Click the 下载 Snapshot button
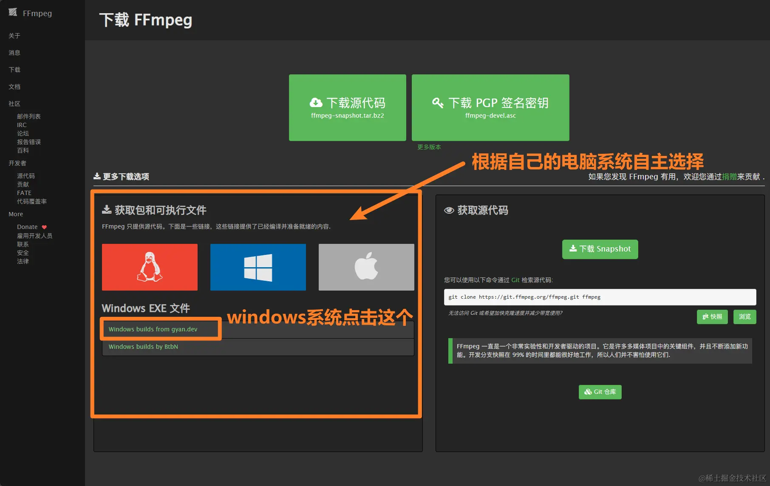 click(600, 249)
